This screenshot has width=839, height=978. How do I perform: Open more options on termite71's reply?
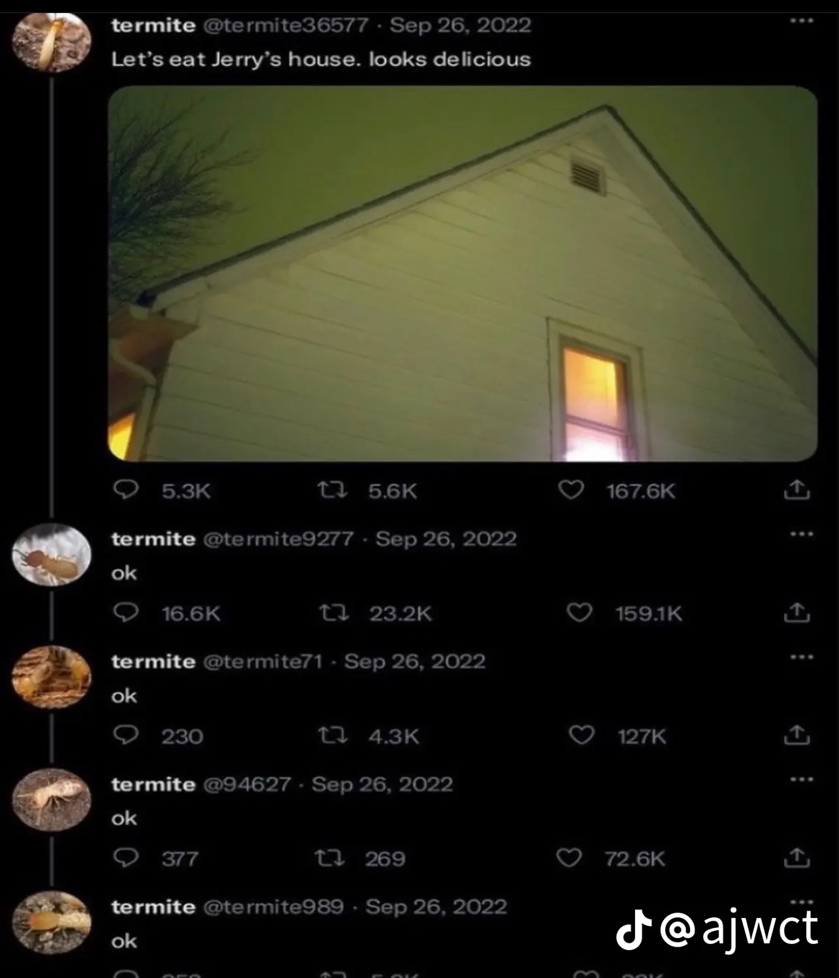[801, 657]
